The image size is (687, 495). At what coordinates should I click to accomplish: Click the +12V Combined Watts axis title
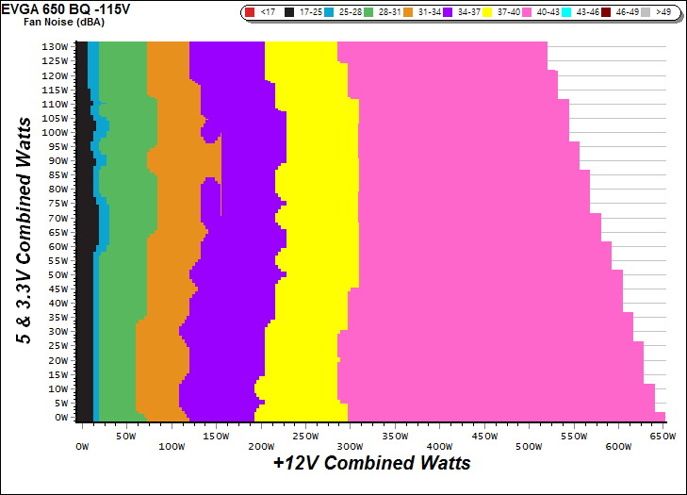click(371, 463)
